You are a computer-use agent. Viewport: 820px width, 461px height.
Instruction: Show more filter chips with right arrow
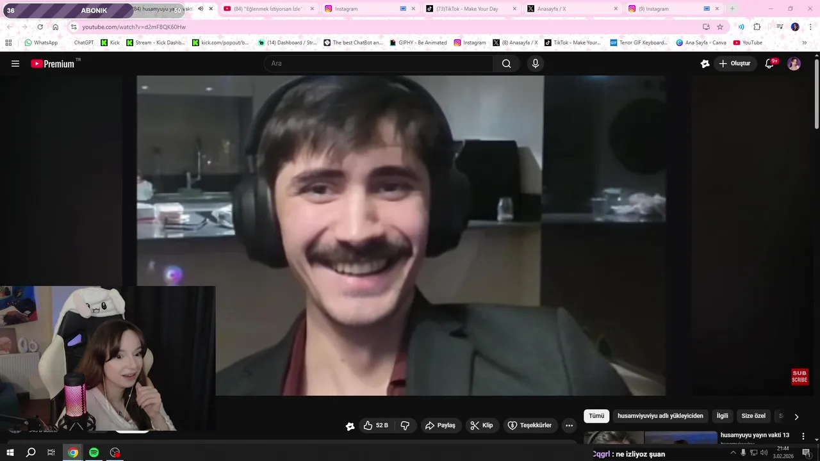pos(796,417)
